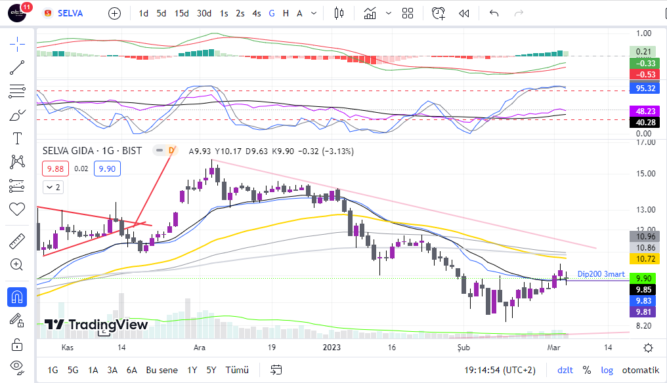Open SELVA symbol search
Image resolution: width=667 pixels, height=383 pixels.
point(64,13)
